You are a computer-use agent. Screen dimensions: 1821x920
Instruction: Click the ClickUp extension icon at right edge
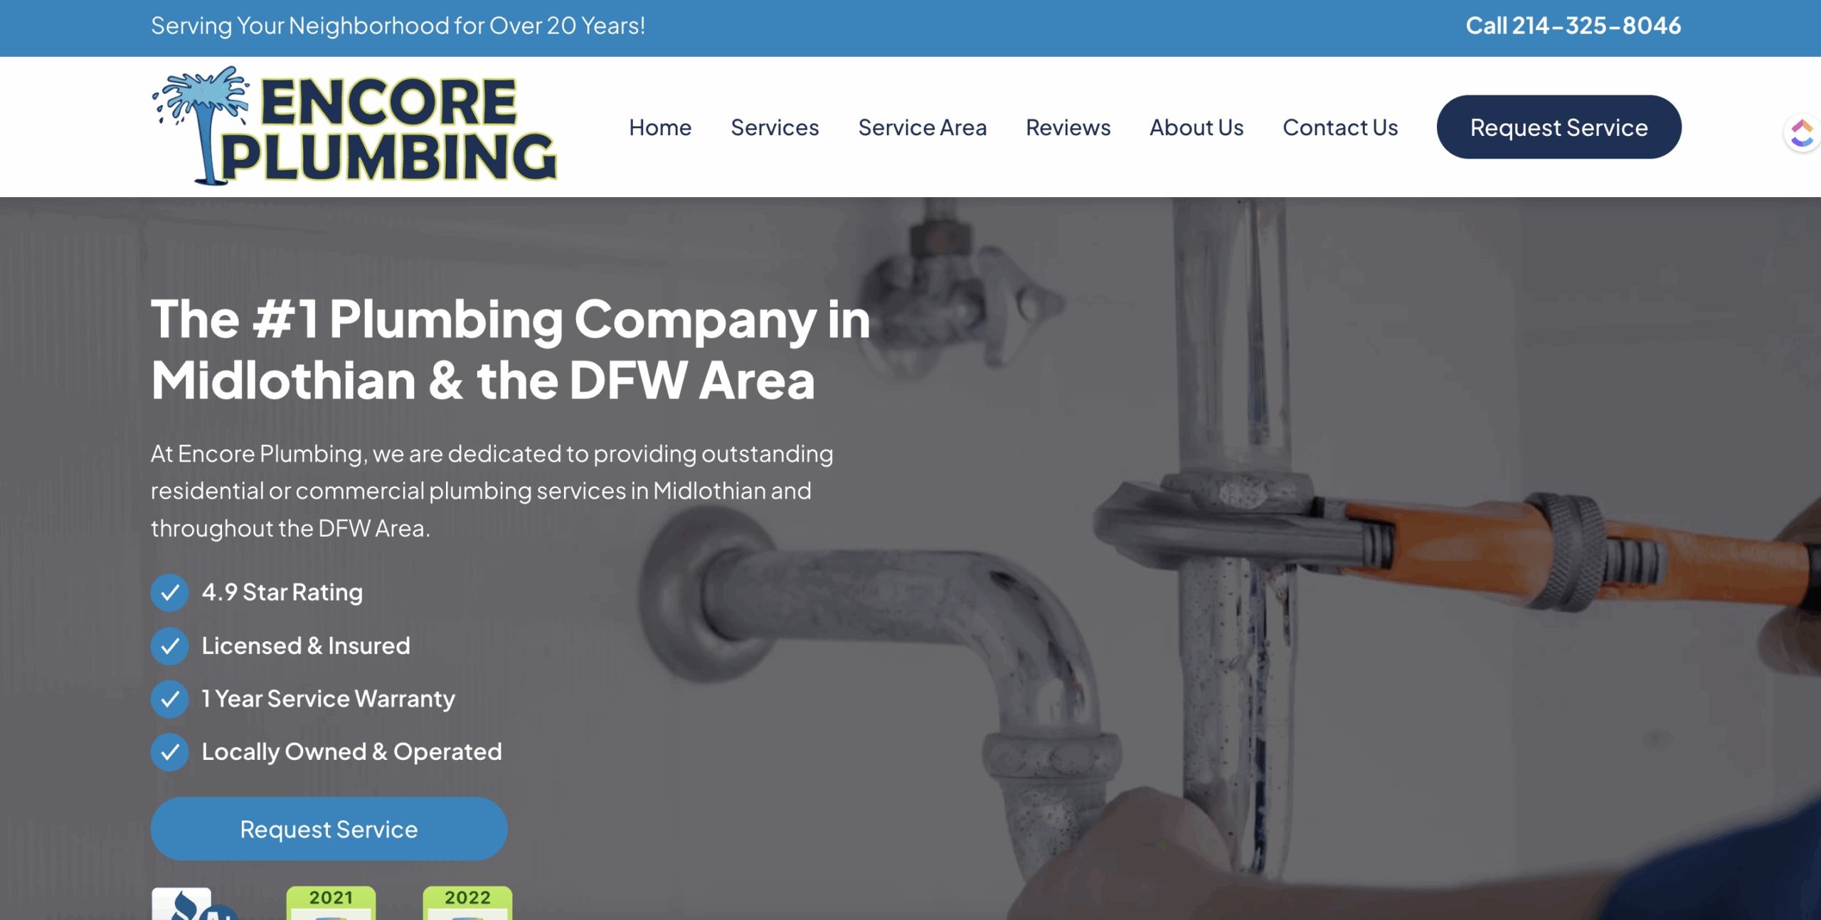pyautogui.click(x=1802, y=133)
